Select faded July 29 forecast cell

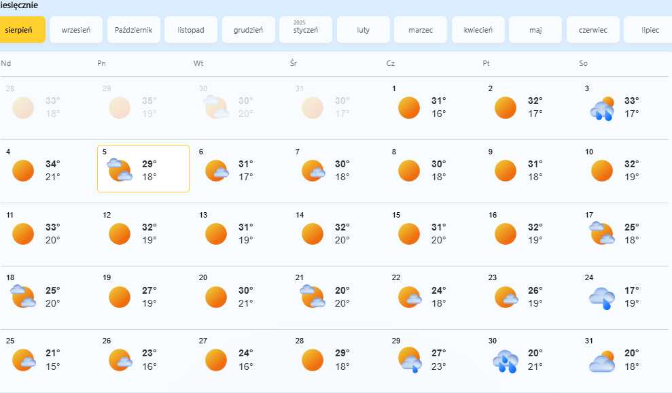click(x=143, y=107)
